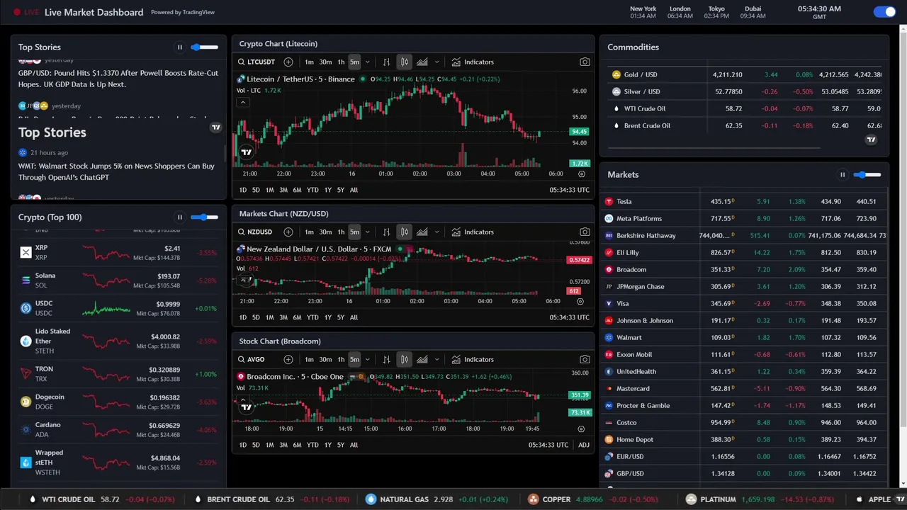Add a compare symbol to the Litecoin chart
This screenshot has height=510, width=907.
coord(288,62)
